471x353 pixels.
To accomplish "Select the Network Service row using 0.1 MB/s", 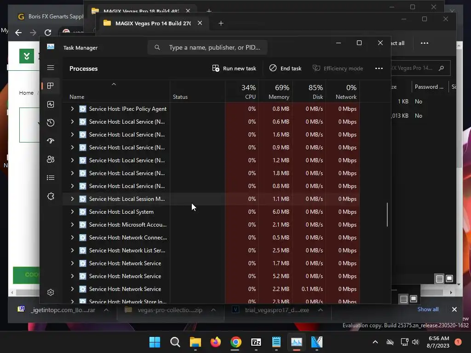I will (x=210, y=289).
